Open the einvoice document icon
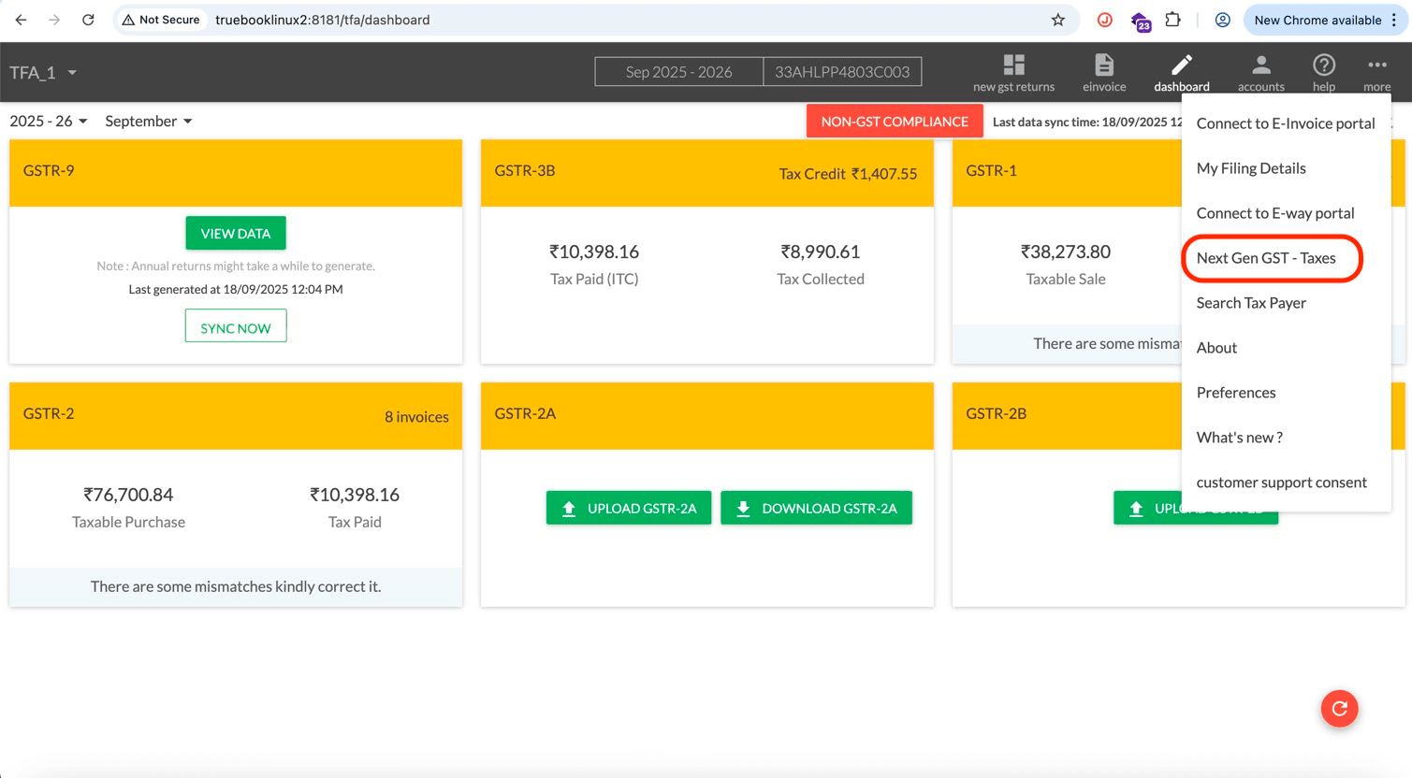The image size is (1412, 778). [1104, 65]
